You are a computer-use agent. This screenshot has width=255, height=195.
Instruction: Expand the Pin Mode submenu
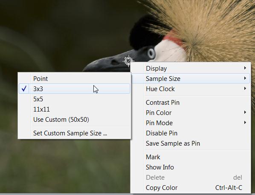[191, 123]
